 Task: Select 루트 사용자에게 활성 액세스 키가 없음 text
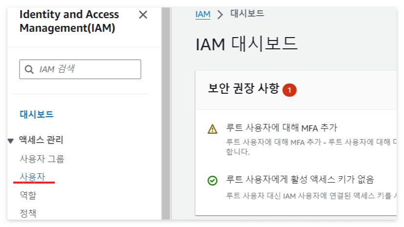pos(300,179)
